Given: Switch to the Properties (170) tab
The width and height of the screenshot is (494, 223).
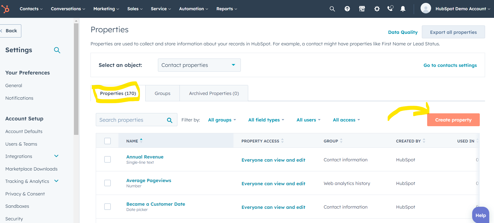Looking at the screenshot, I should pos(118,93).
